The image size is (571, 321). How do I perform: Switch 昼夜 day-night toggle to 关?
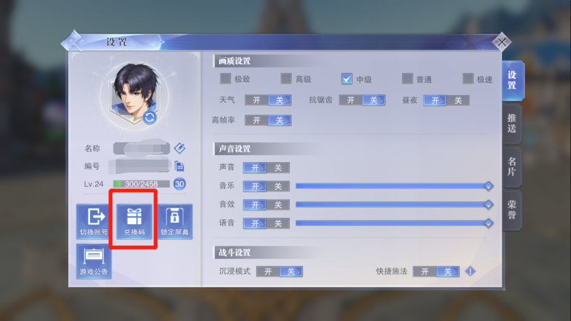458,101
